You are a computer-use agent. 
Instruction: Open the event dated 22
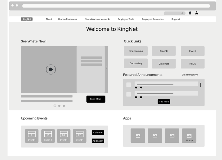coord(80,136)
